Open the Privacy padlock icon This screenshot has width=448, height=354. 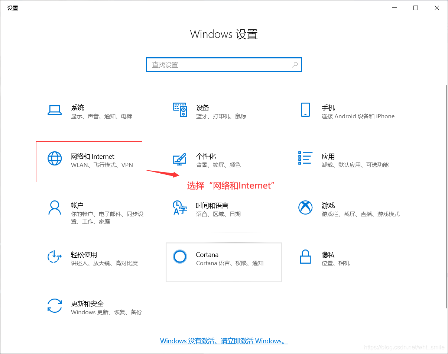tap(305, 257)
